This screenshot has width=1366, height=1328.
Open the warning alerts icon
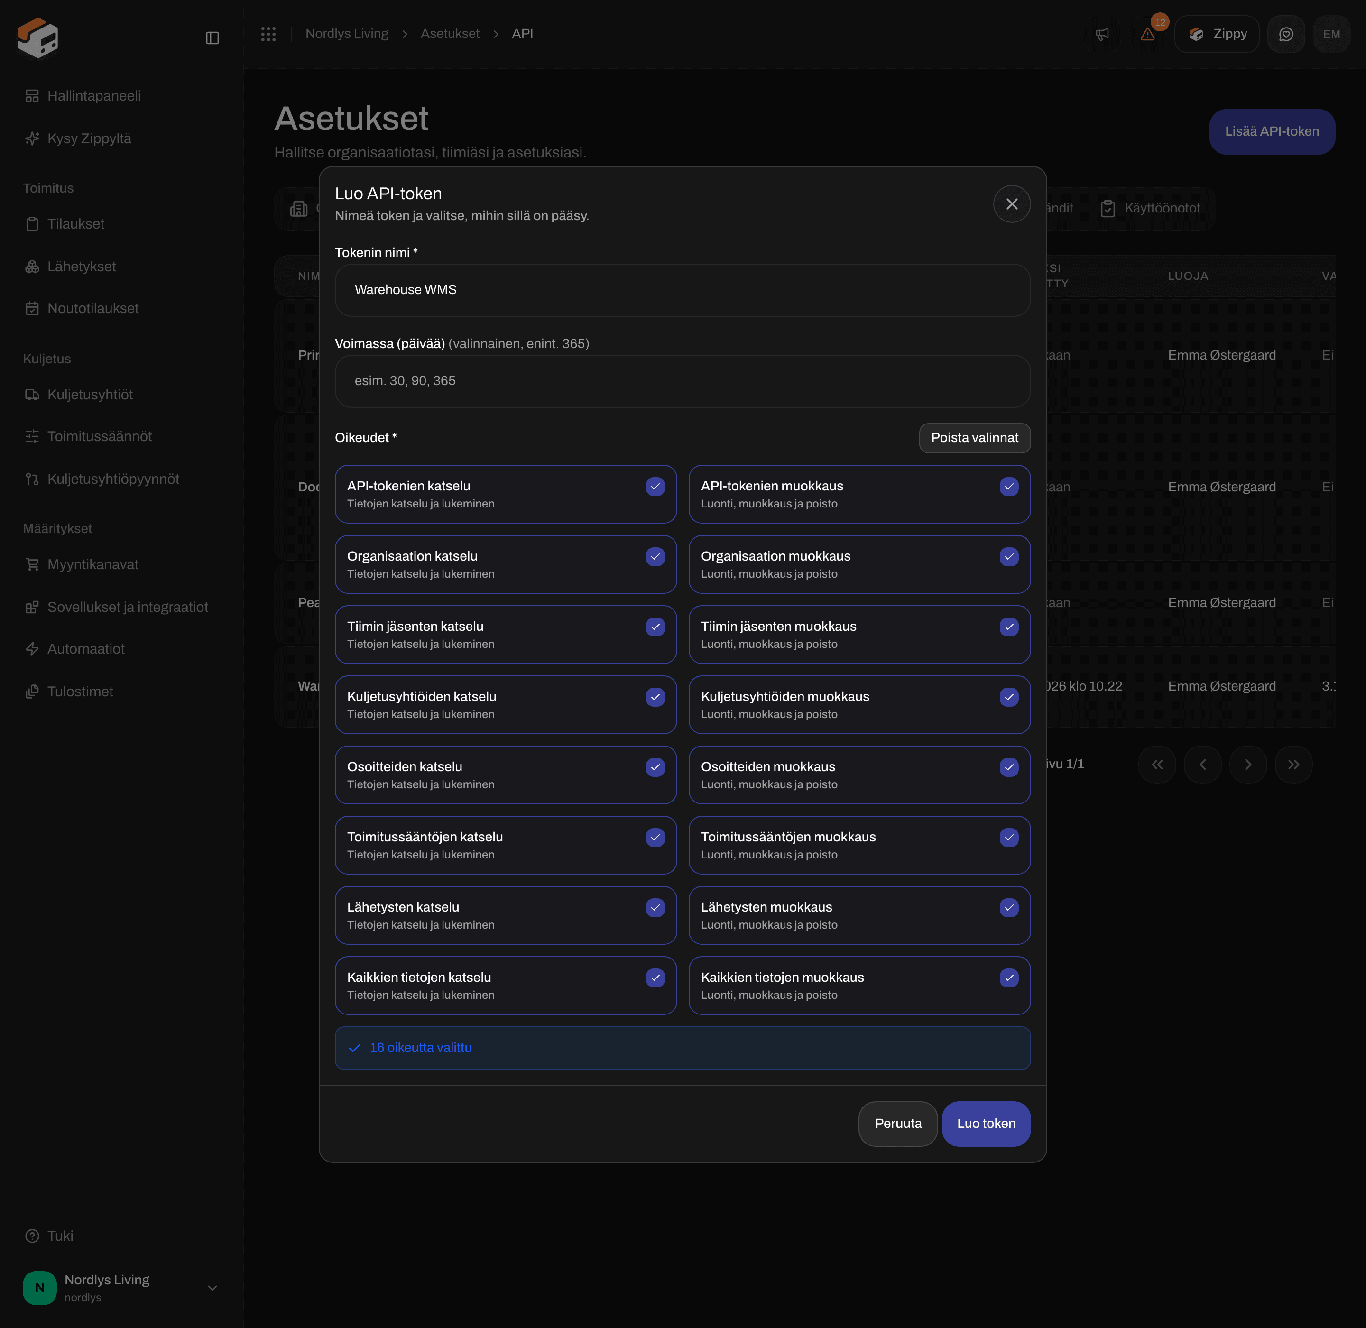coord(1148,34)
